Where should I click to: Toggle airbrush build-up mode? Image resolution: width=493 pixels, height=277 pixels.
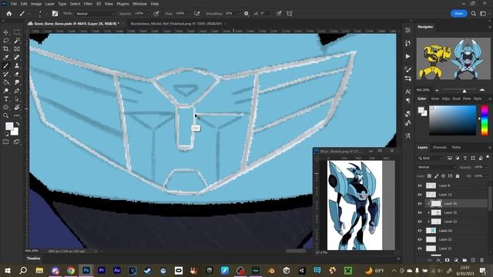pos(197,14)
